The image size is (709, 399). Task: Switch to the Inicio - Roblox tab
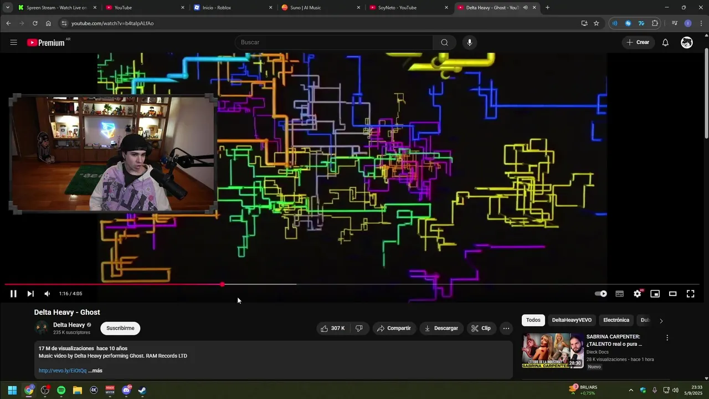(x=233, y=8)
